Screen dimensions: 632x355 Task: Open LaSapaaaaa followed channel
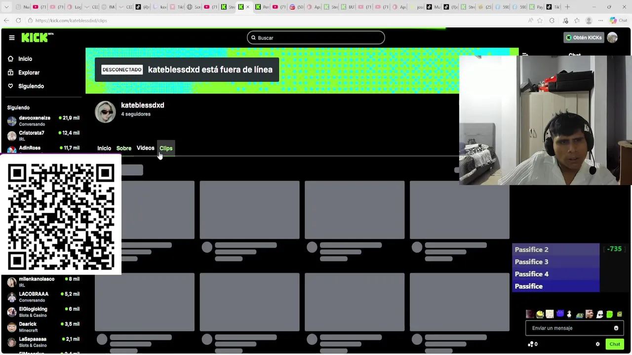pos(43,342)
